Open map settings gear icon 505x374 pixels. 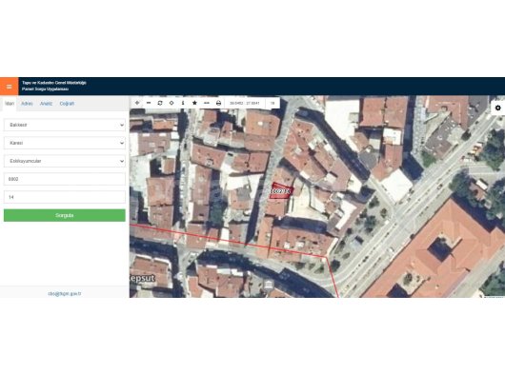tap(498, 108)
